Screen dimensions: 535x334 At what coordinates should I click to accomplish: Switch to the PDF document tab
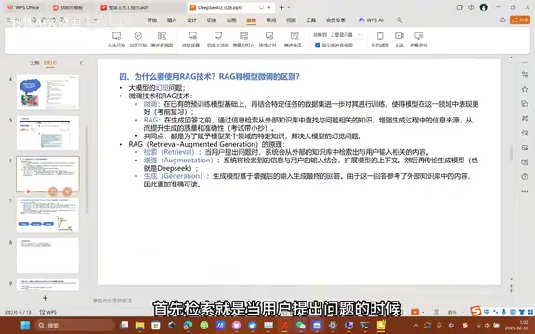(x=139, y=7)
